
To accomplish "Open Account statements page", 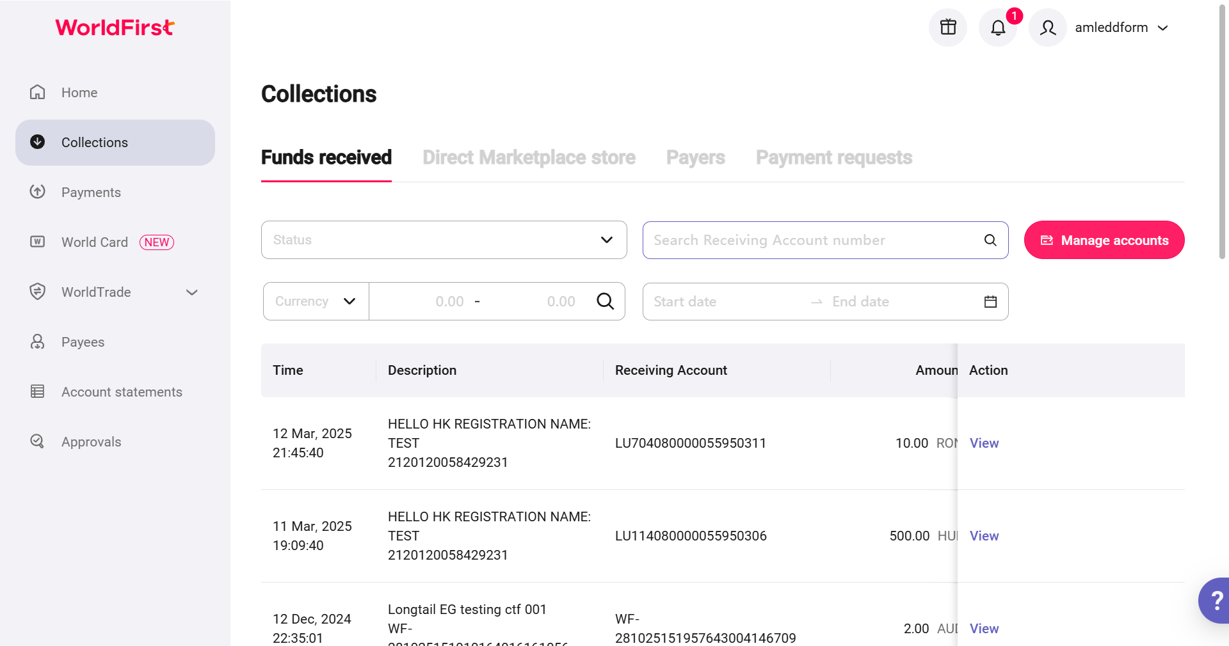I will (x=115, y=391).
